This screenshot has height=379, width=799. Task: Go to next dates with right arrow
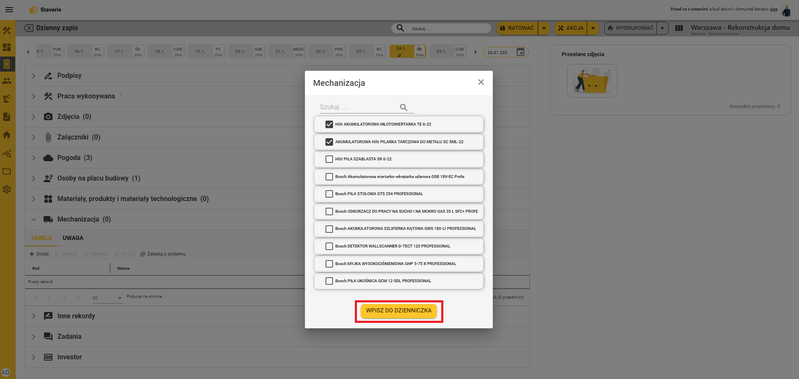click(476, 52)
